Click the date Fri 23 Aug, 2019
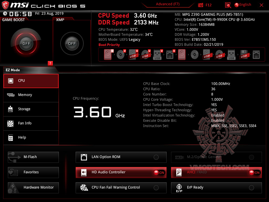The image size is (269, 202). coord(49,13)
